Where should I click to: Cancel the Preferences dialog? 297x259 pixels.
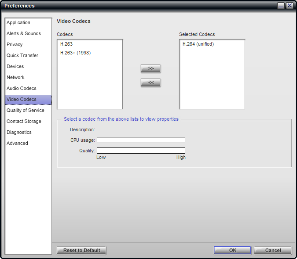pos(273,250)
